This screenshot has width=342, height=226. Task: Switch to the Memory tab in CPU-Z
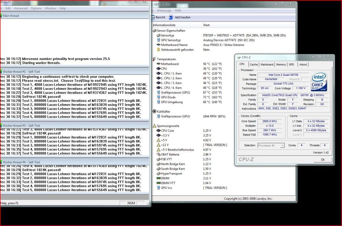[x=281, y=65]
